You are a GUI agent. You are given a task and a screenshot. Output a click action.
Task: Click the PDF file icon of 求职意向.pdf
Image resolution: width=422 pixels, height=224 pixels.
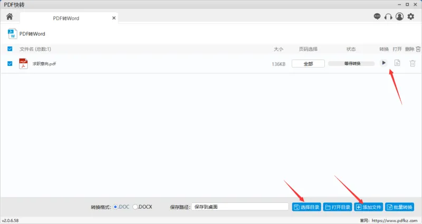23,64
